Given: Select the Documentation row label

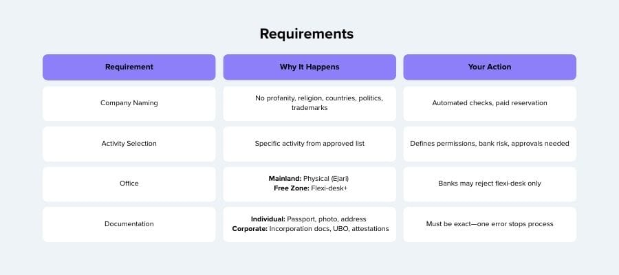Looking at the screenshot, I should point(129,224).
